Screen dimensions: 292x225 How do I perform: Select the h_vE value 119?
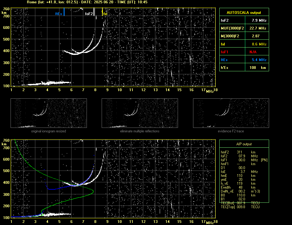click(240, 183)
